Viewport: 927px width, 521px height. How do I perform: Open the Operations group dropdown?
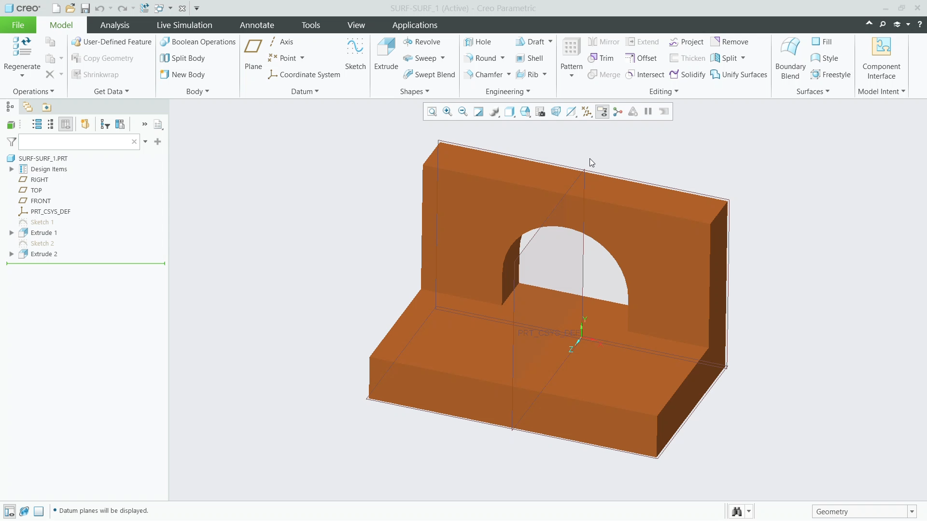pos(33,92)
